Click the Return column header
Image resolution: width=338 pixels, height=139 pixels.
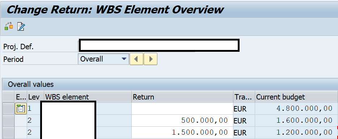182,97
